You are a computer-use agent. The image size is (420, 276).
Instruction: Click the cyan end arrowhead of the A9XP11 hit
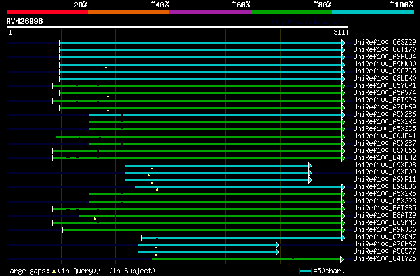(310, 180)
